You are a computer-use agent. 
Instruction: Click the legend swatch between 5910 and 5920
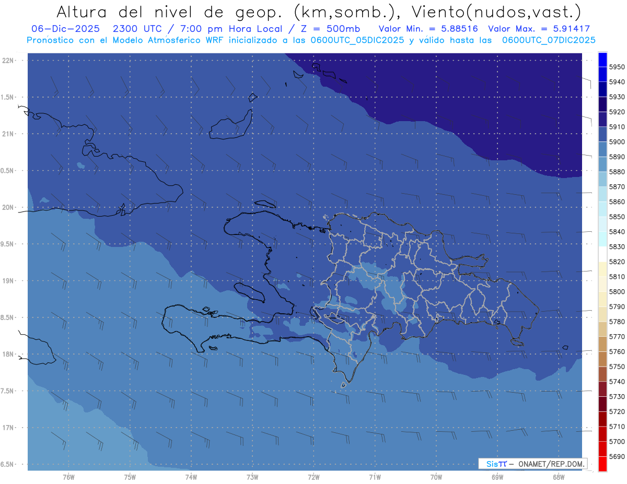tap(602, 120)
